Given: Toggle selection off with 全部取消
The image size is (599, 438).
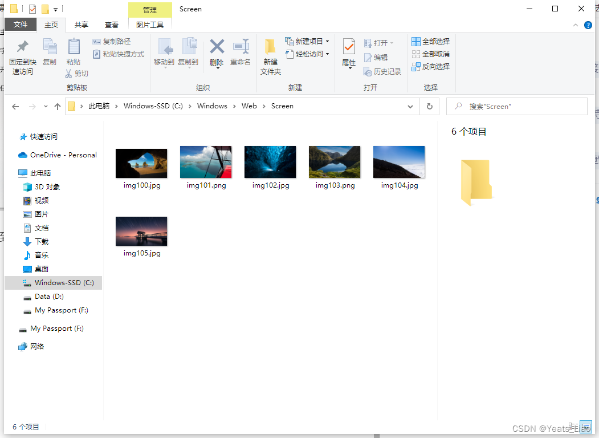Looking at the screenshot, I should [430, 53].
